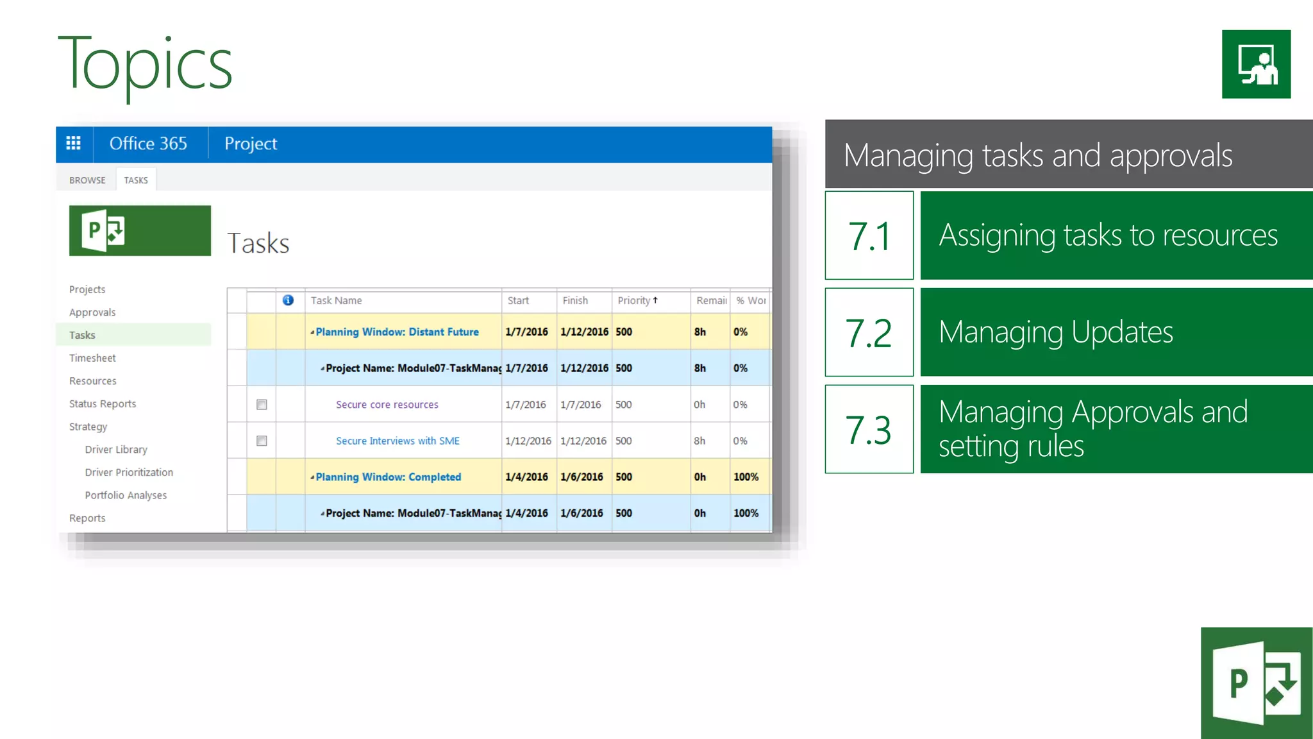Click the 8h value in Secure Interviews row
This screenshot has height=739, width=1313.
699,441
